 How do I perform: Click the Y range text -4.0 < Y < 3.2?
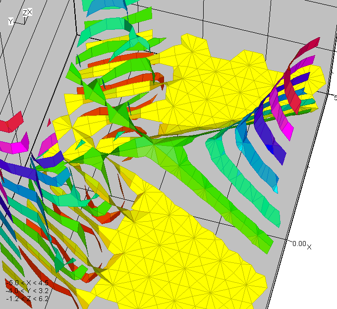pos(27,291)
